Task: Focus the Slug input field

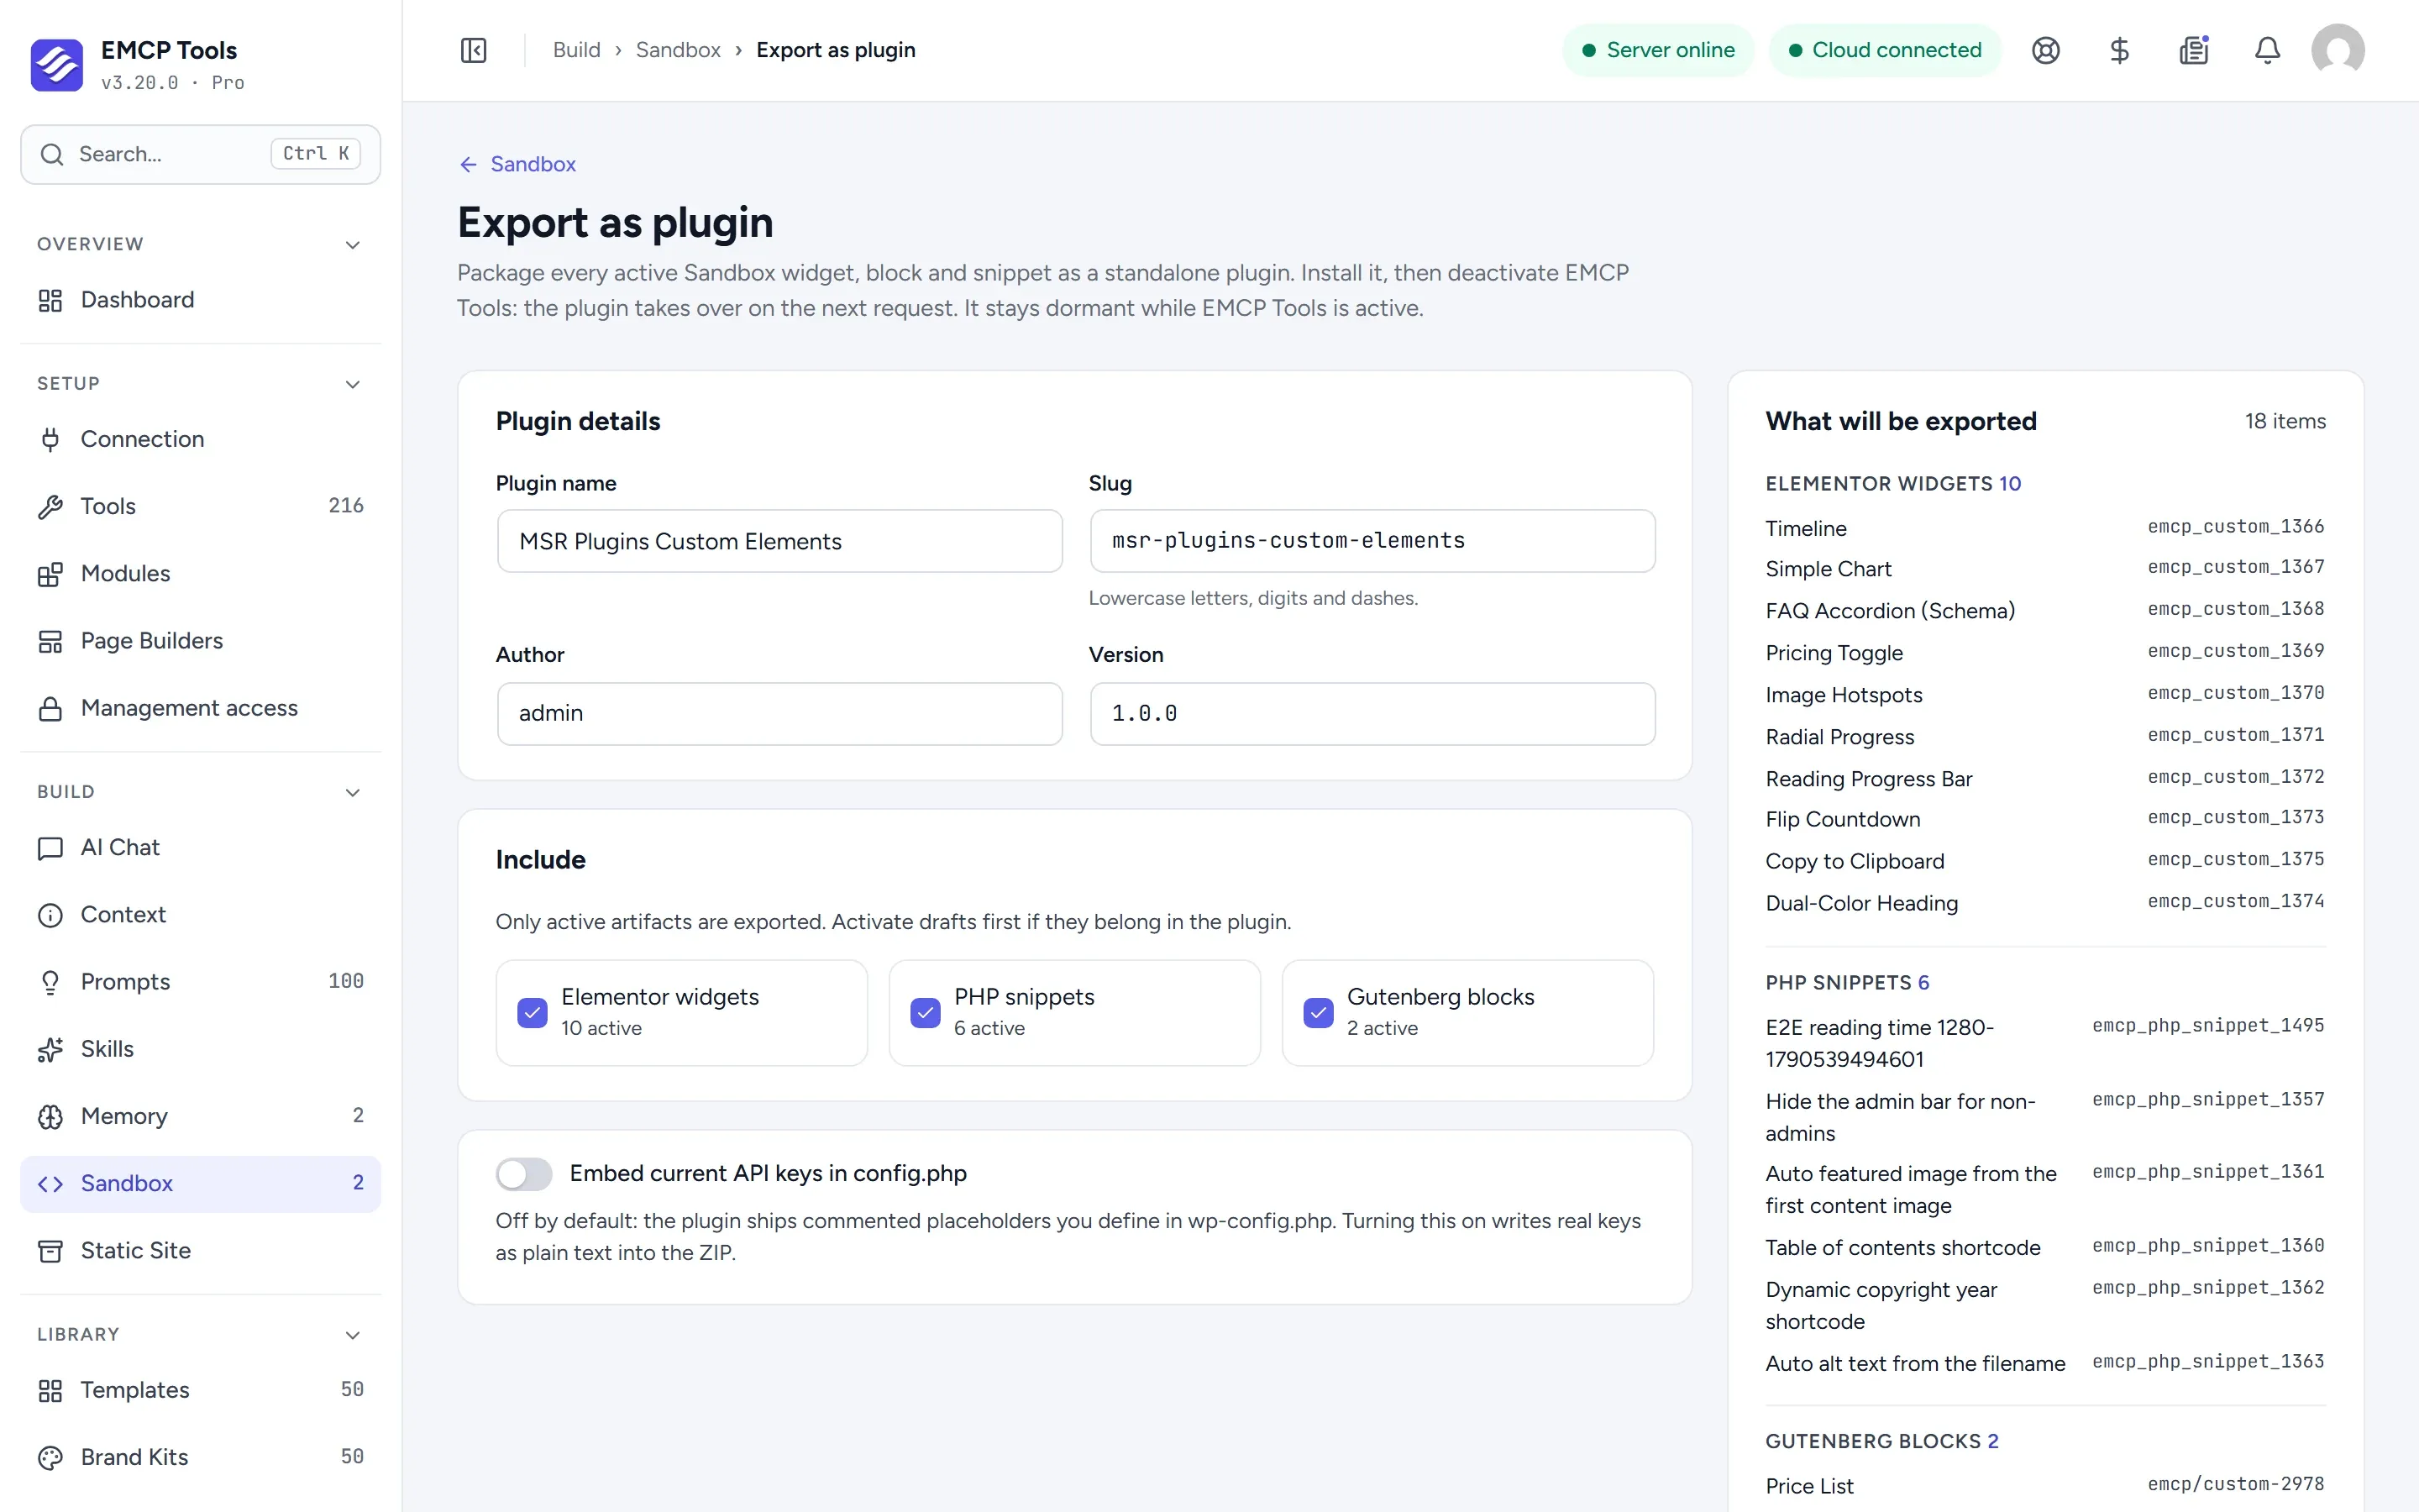Action: tap(1372, 541)
